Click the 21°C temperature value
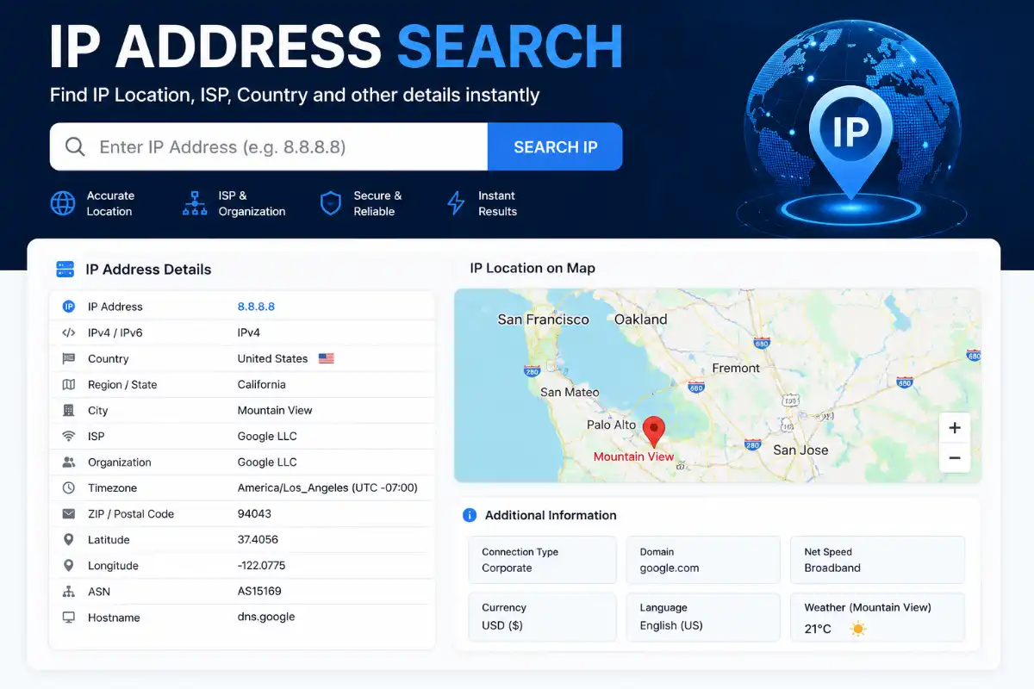 (x=818, y=629)
